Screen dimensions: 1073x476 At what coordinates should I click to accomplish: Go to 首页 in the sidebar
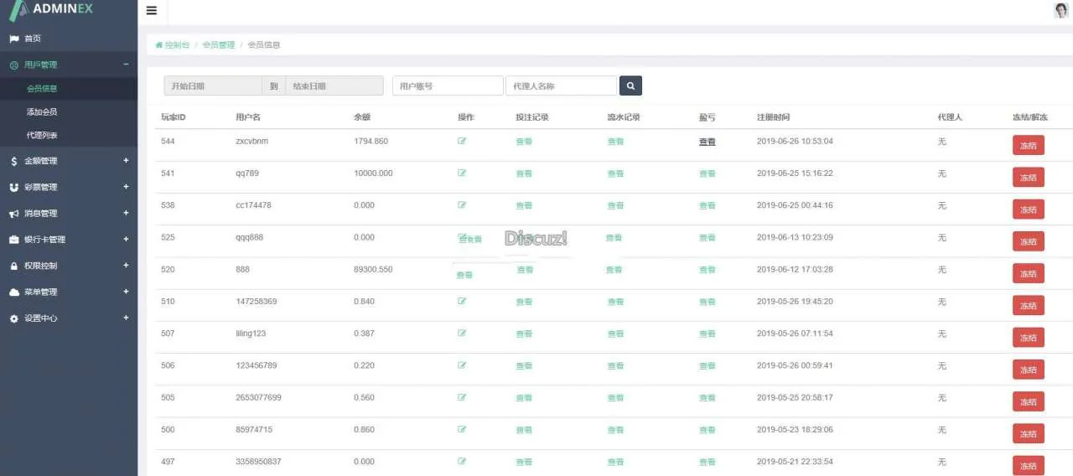33,39
